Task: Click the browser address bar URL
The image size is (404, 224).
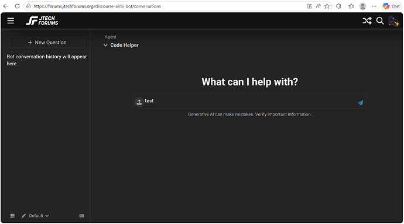Action: (x=97, y=6)
